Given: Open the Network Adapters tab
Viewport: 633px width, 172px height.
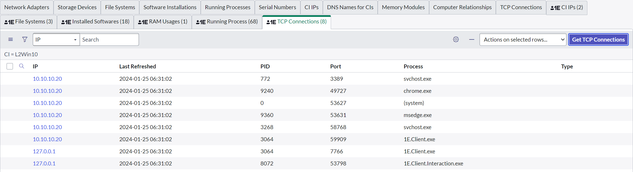Looking at the screenshot, I should click(27, 7).
